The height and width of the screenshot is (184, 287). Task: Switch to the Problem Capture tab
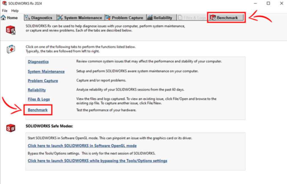coord(126,18)
